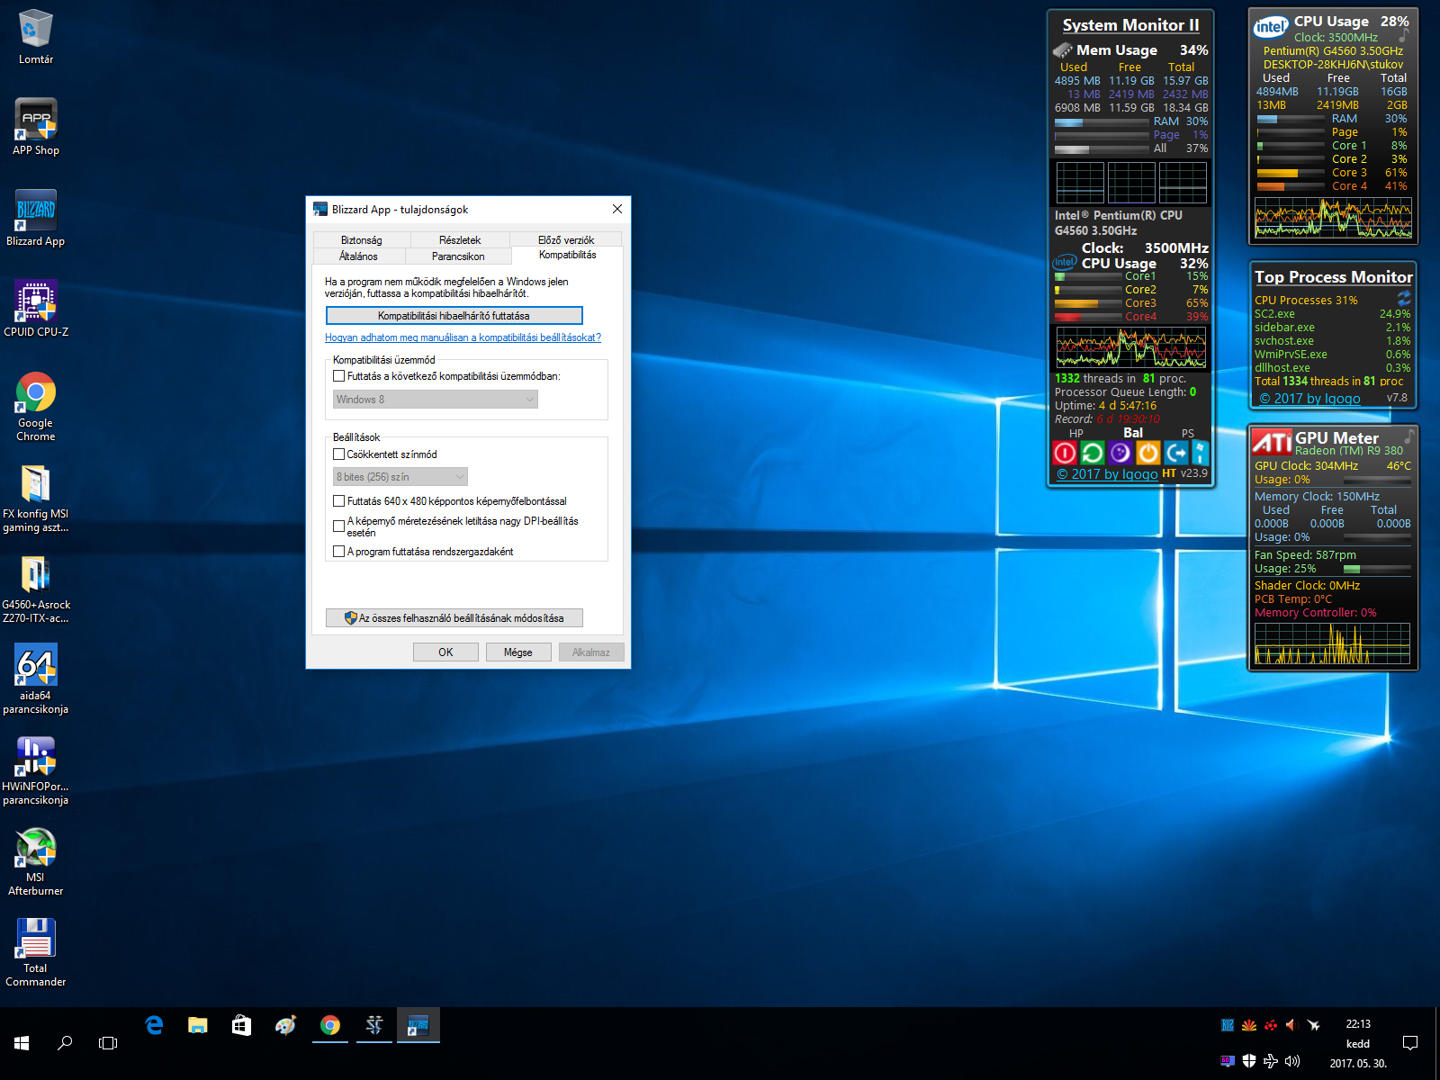Open the manual compatibility settings help link
This screenshot has height=1080, width=1440.
pyautogui.click(x=463, y=337)
